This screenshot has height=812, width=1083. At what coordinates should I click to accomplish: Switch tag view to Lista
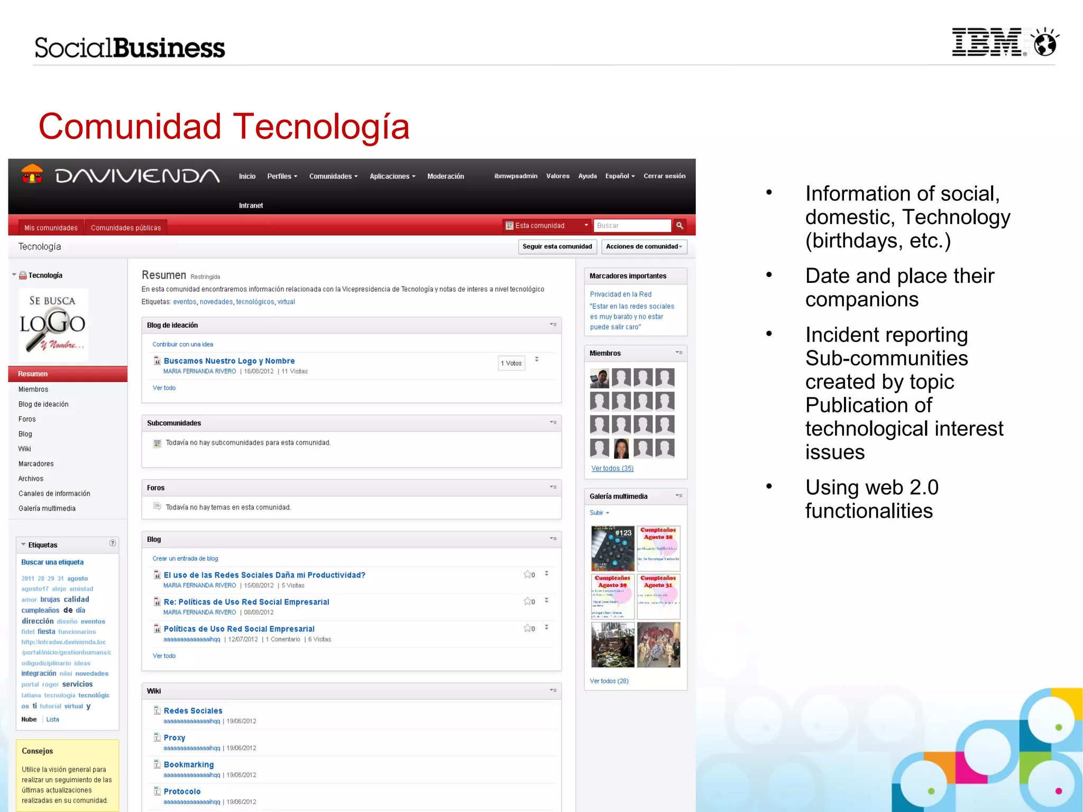[x=53, y=719]
